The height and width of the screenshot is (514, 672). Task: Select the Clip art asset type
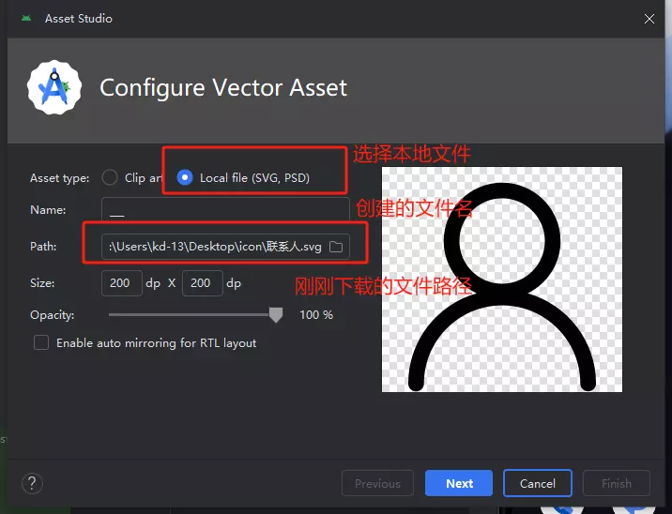110,177
